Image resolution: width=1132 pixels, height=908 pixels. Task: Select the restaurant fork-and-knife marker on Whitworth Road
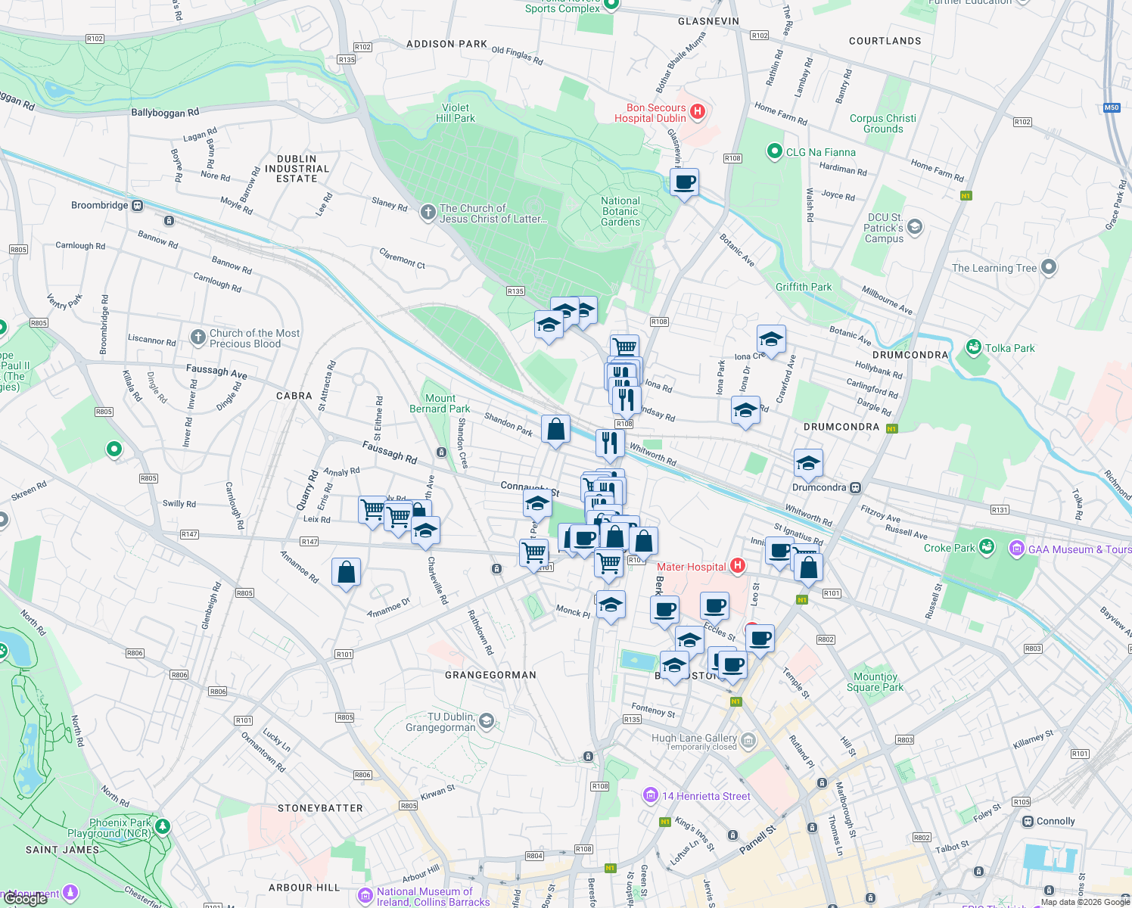click(x=610, y=443)
